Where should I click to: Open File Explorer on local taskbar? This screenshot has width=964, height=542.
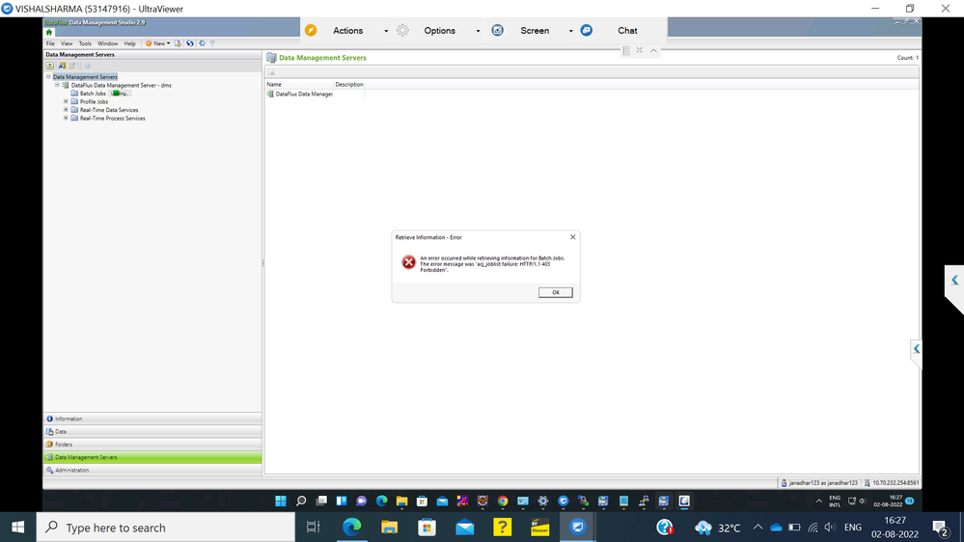point(389,528)
